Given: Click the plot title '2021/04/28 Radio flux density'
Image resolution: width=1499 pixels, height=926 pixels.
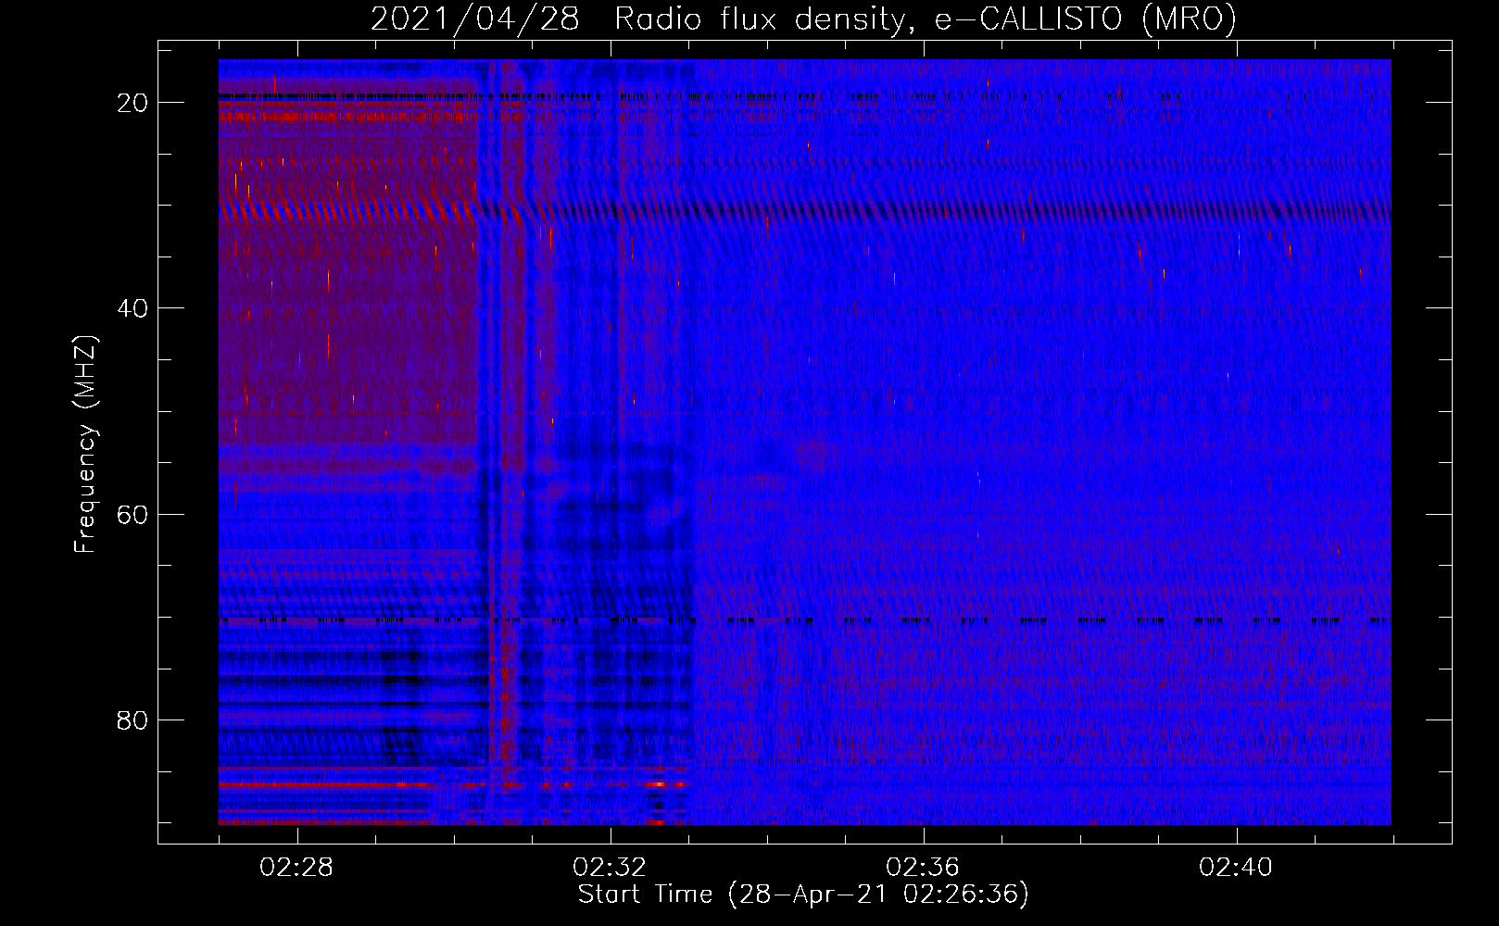Looking at the screenshot, I should pos(803,19).
